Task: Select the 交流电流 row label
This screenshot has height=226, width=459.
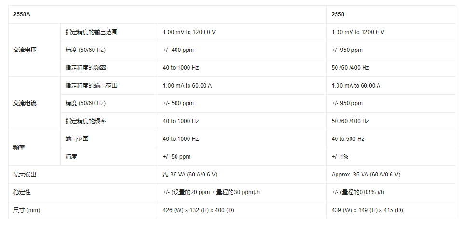Action: pyautogui.click(x=25, y=103)
